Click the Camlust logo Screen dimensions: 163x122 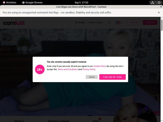point(14,23)
